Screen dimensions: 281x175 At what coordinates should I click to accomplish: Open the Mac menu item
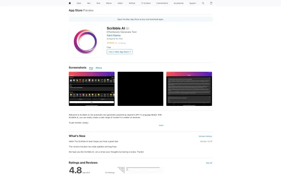coord(88,3)
